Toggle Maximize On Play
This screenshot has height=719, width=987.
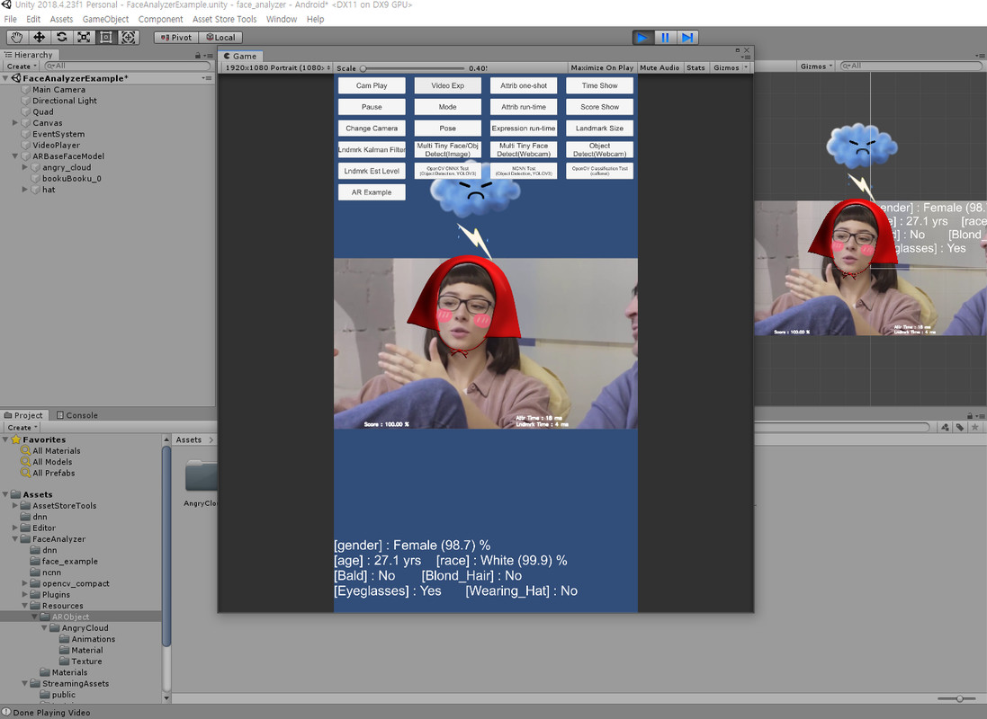602,68
